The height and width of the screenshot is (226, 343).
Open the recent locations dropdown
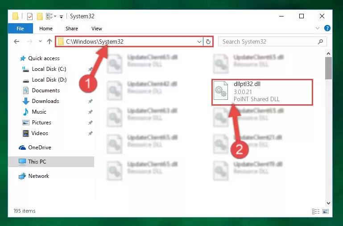click(40, 41)
